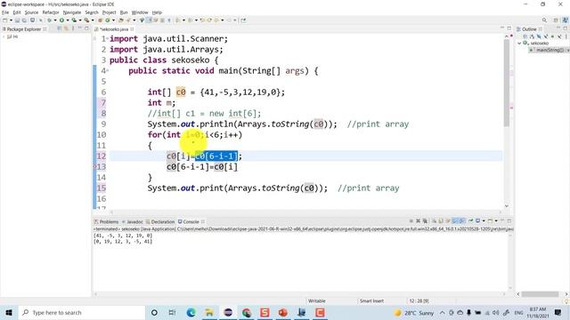Open the Open Console dropdown arrow
Image resolution: width=570 pixels, height=320 pixels.
tap(496, 220)
